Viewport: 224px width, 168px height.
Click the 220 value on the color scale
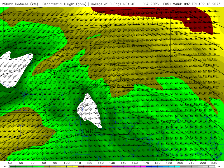click(x=203, y=163)
